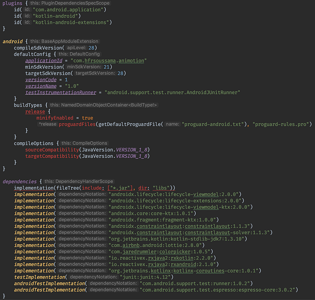The height and width of the screenshot is (300, 315).
Task: Click the "plugins" keyword
Action: (12, 3)
